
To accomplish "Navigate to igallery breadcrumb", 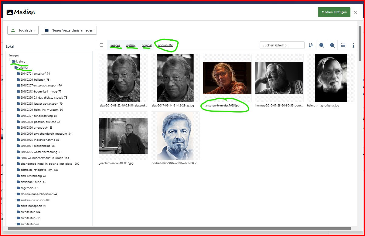I will point(131,45).
